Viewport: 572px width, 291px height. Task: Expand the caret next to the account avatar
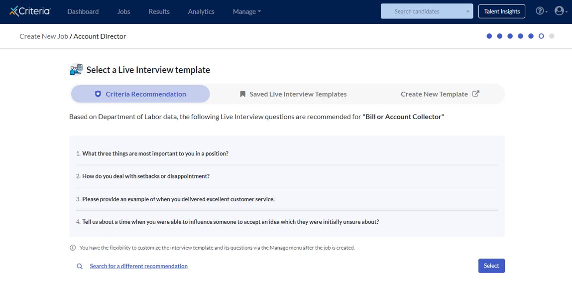566,12
